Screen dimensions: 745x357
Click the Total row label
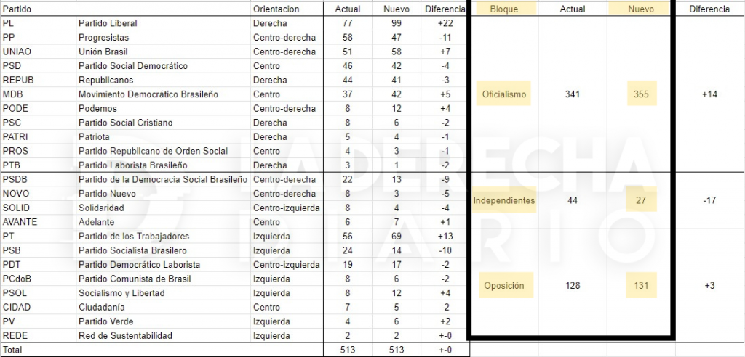[x=13, y=350]
